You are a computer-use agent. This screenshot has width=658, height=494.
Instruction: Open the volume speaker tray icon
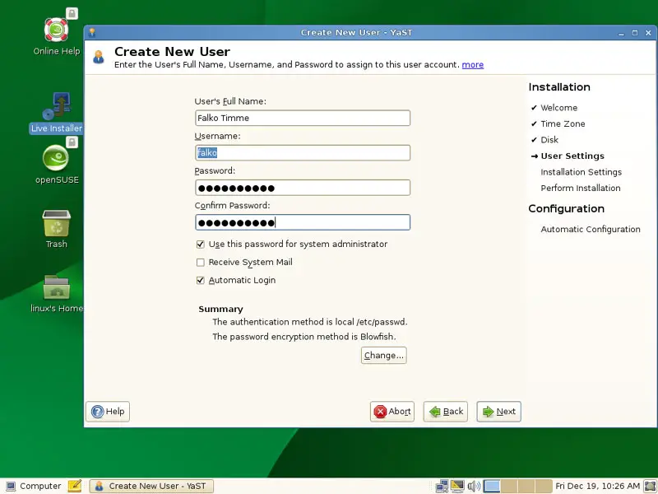tap(474, 486)
